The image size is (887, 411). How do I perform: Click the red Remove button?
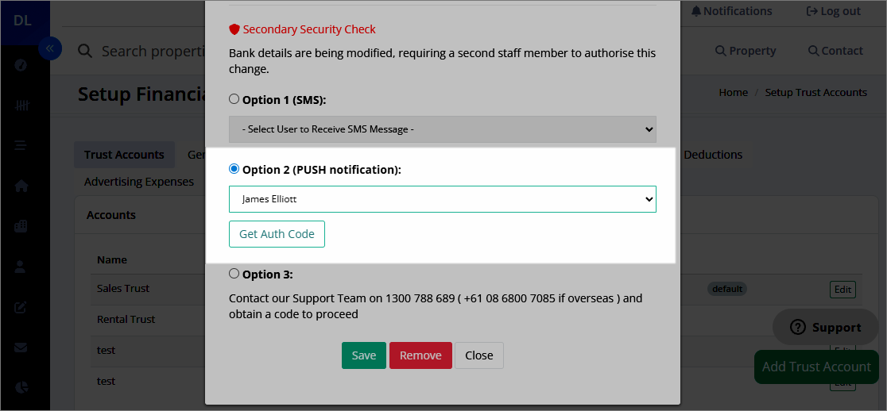(x=420, y=355)
